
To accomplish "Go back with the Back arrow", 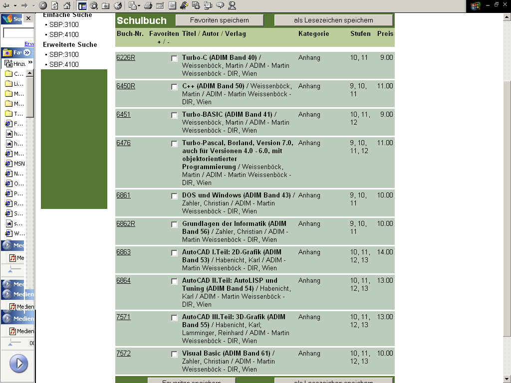I will click(6, 5).
